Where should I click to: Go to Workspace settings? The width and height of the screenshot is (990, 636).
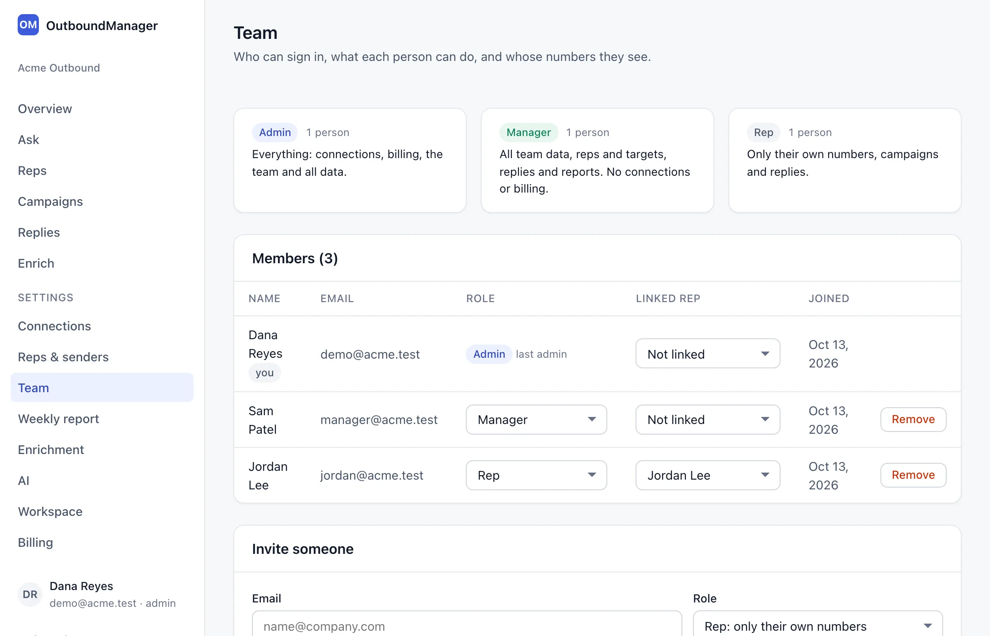point(50,511)
